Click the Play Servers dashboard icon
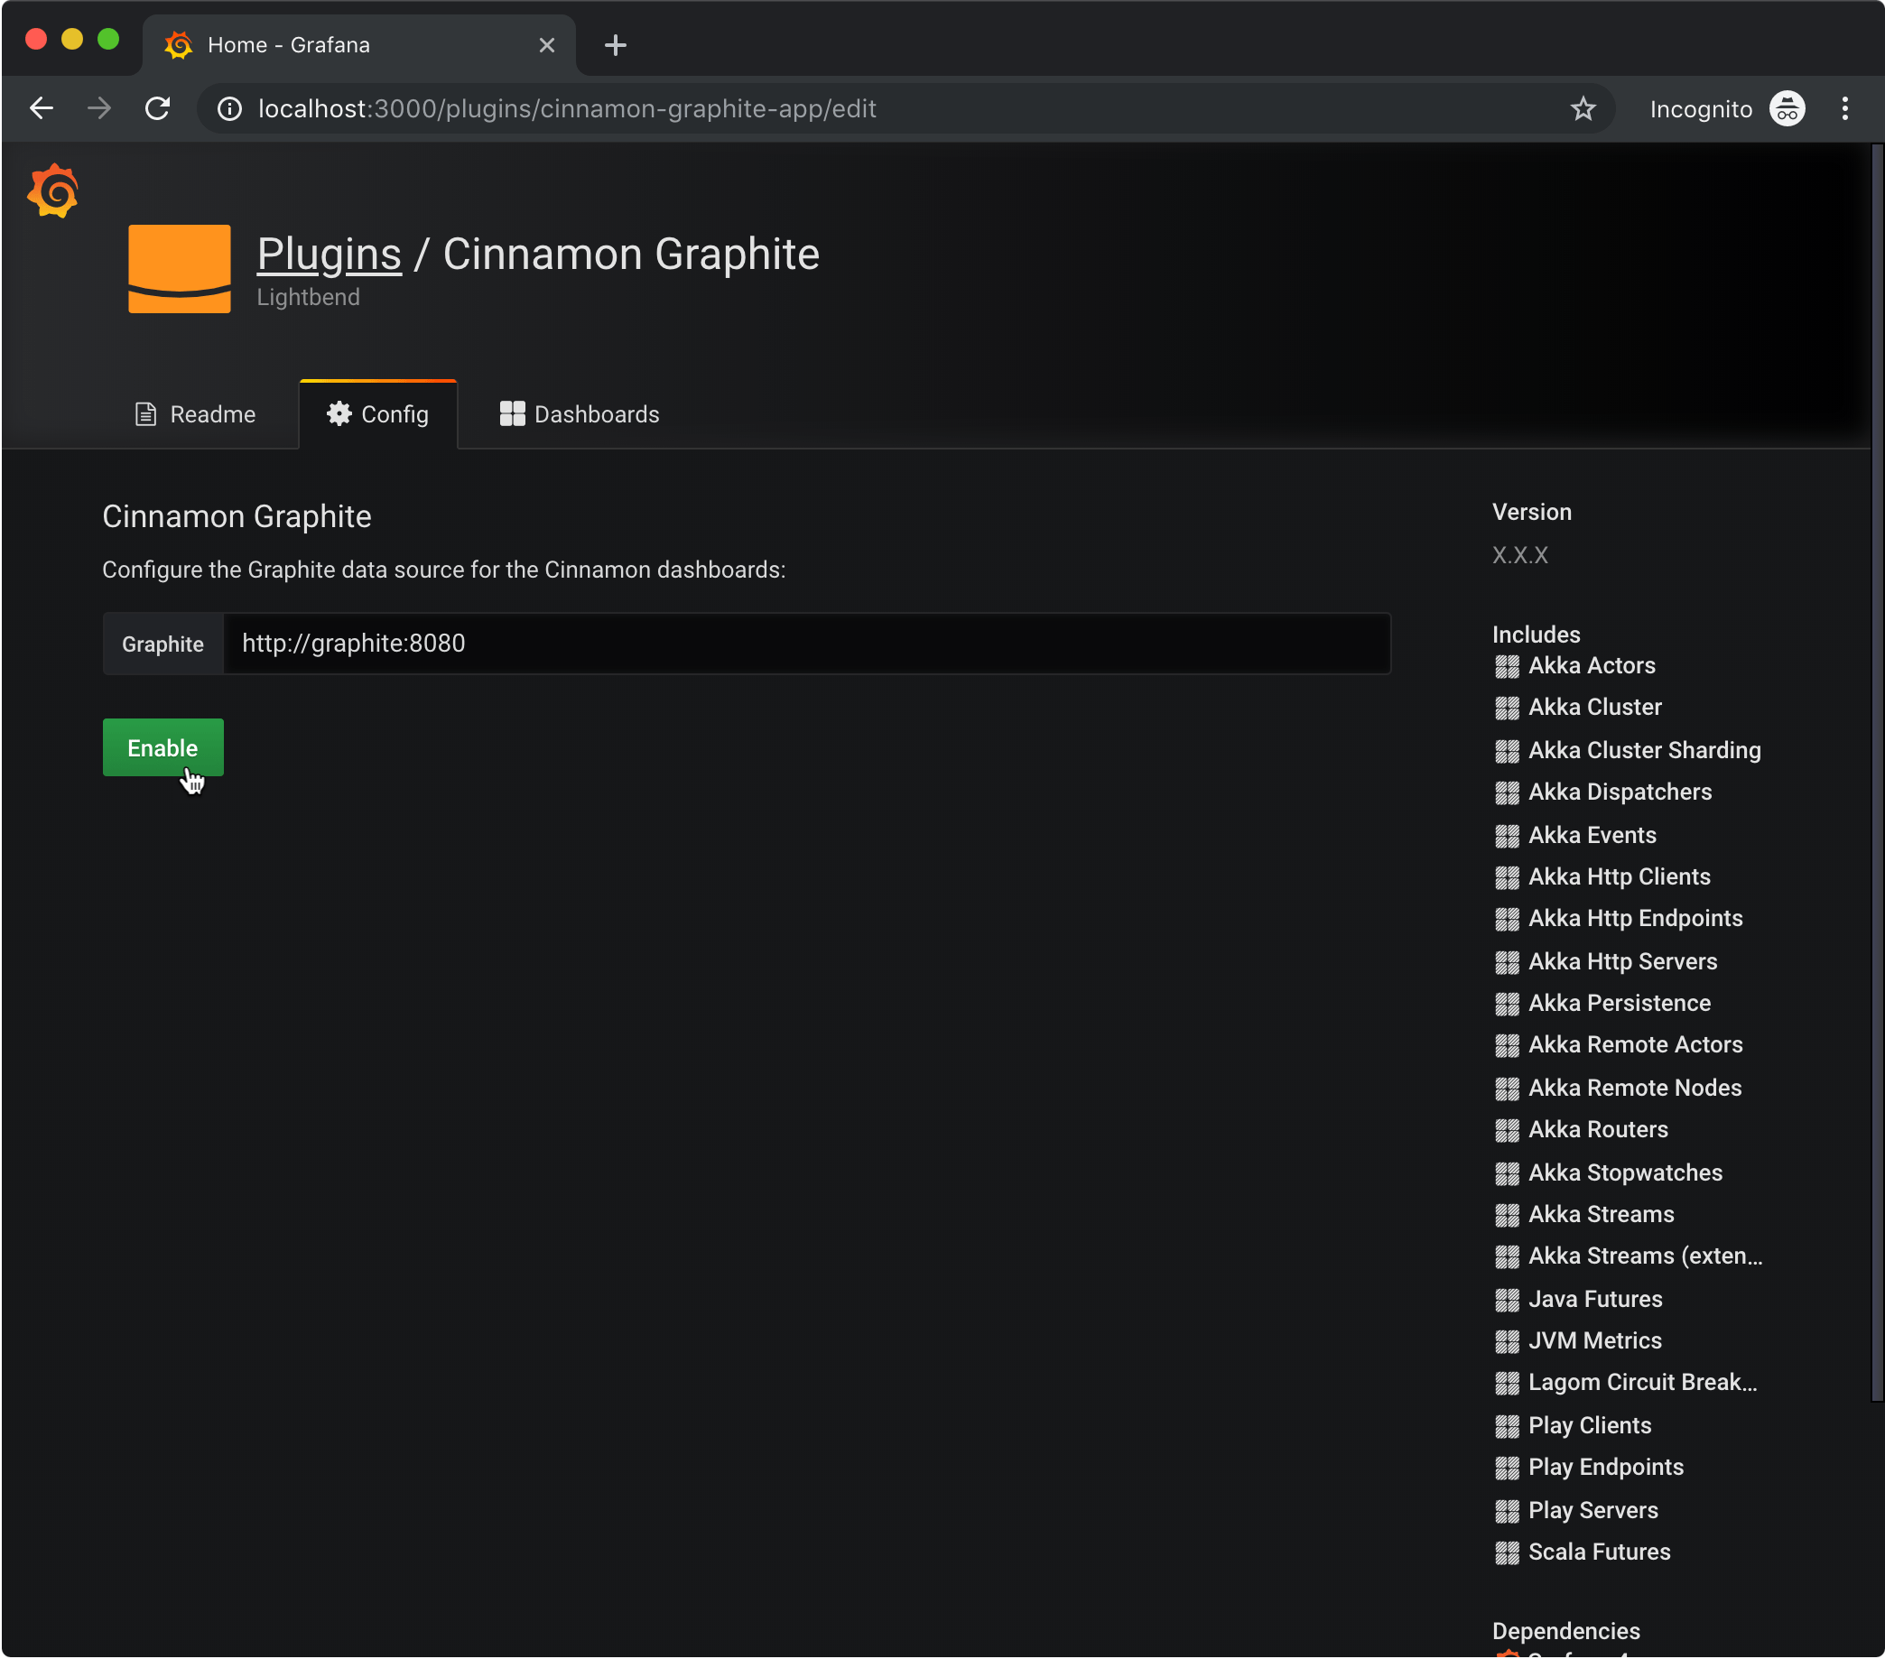 (1505, 1508)
